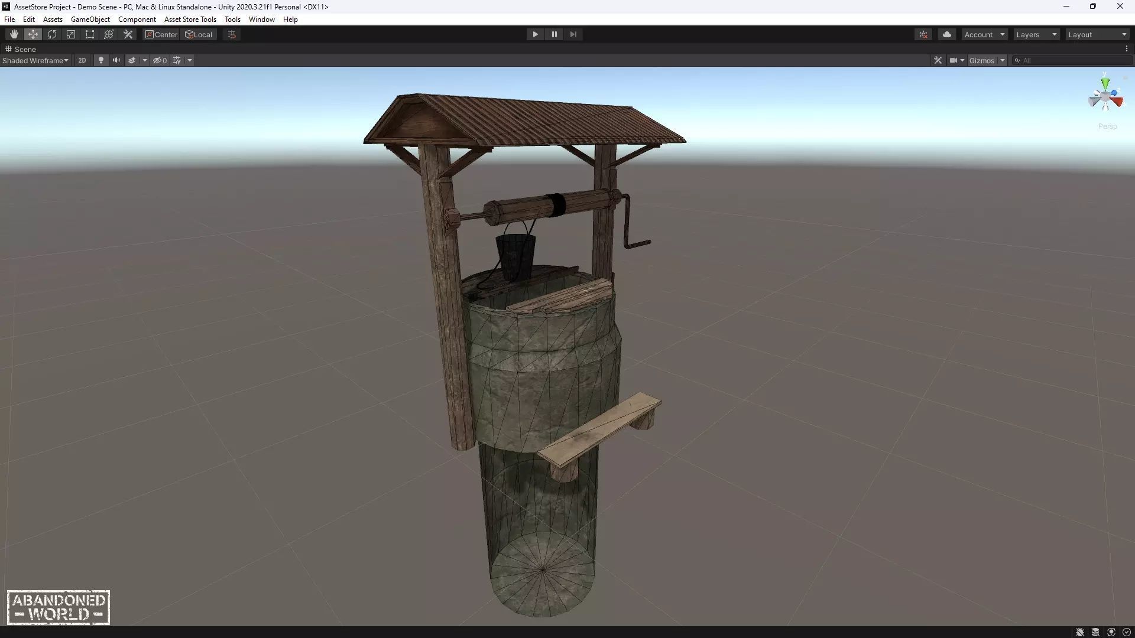1135x638 pixels.
Task: Select the combined Transform tool
Action: click(109, 34)
